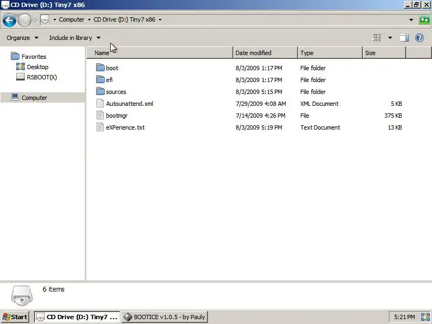Select the eXPerience.txt file icon
Screen dimensions: 432x324
coord(100,127)
